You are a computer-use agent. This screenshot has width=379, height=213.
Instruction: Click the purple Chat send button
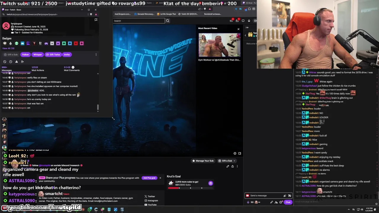point(288,202)
